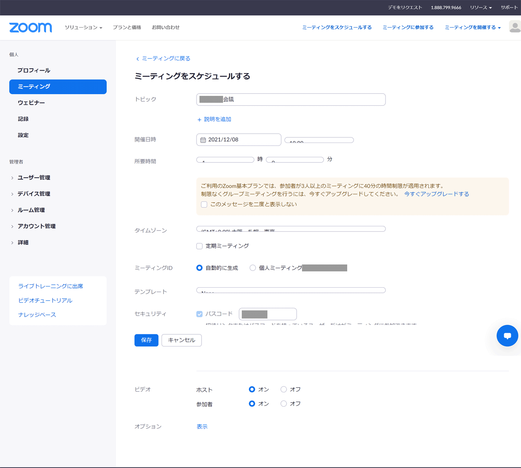Open the user profile avatar menu
The width and height of the screenshot is (521, 468).
[x=515, y=27]
